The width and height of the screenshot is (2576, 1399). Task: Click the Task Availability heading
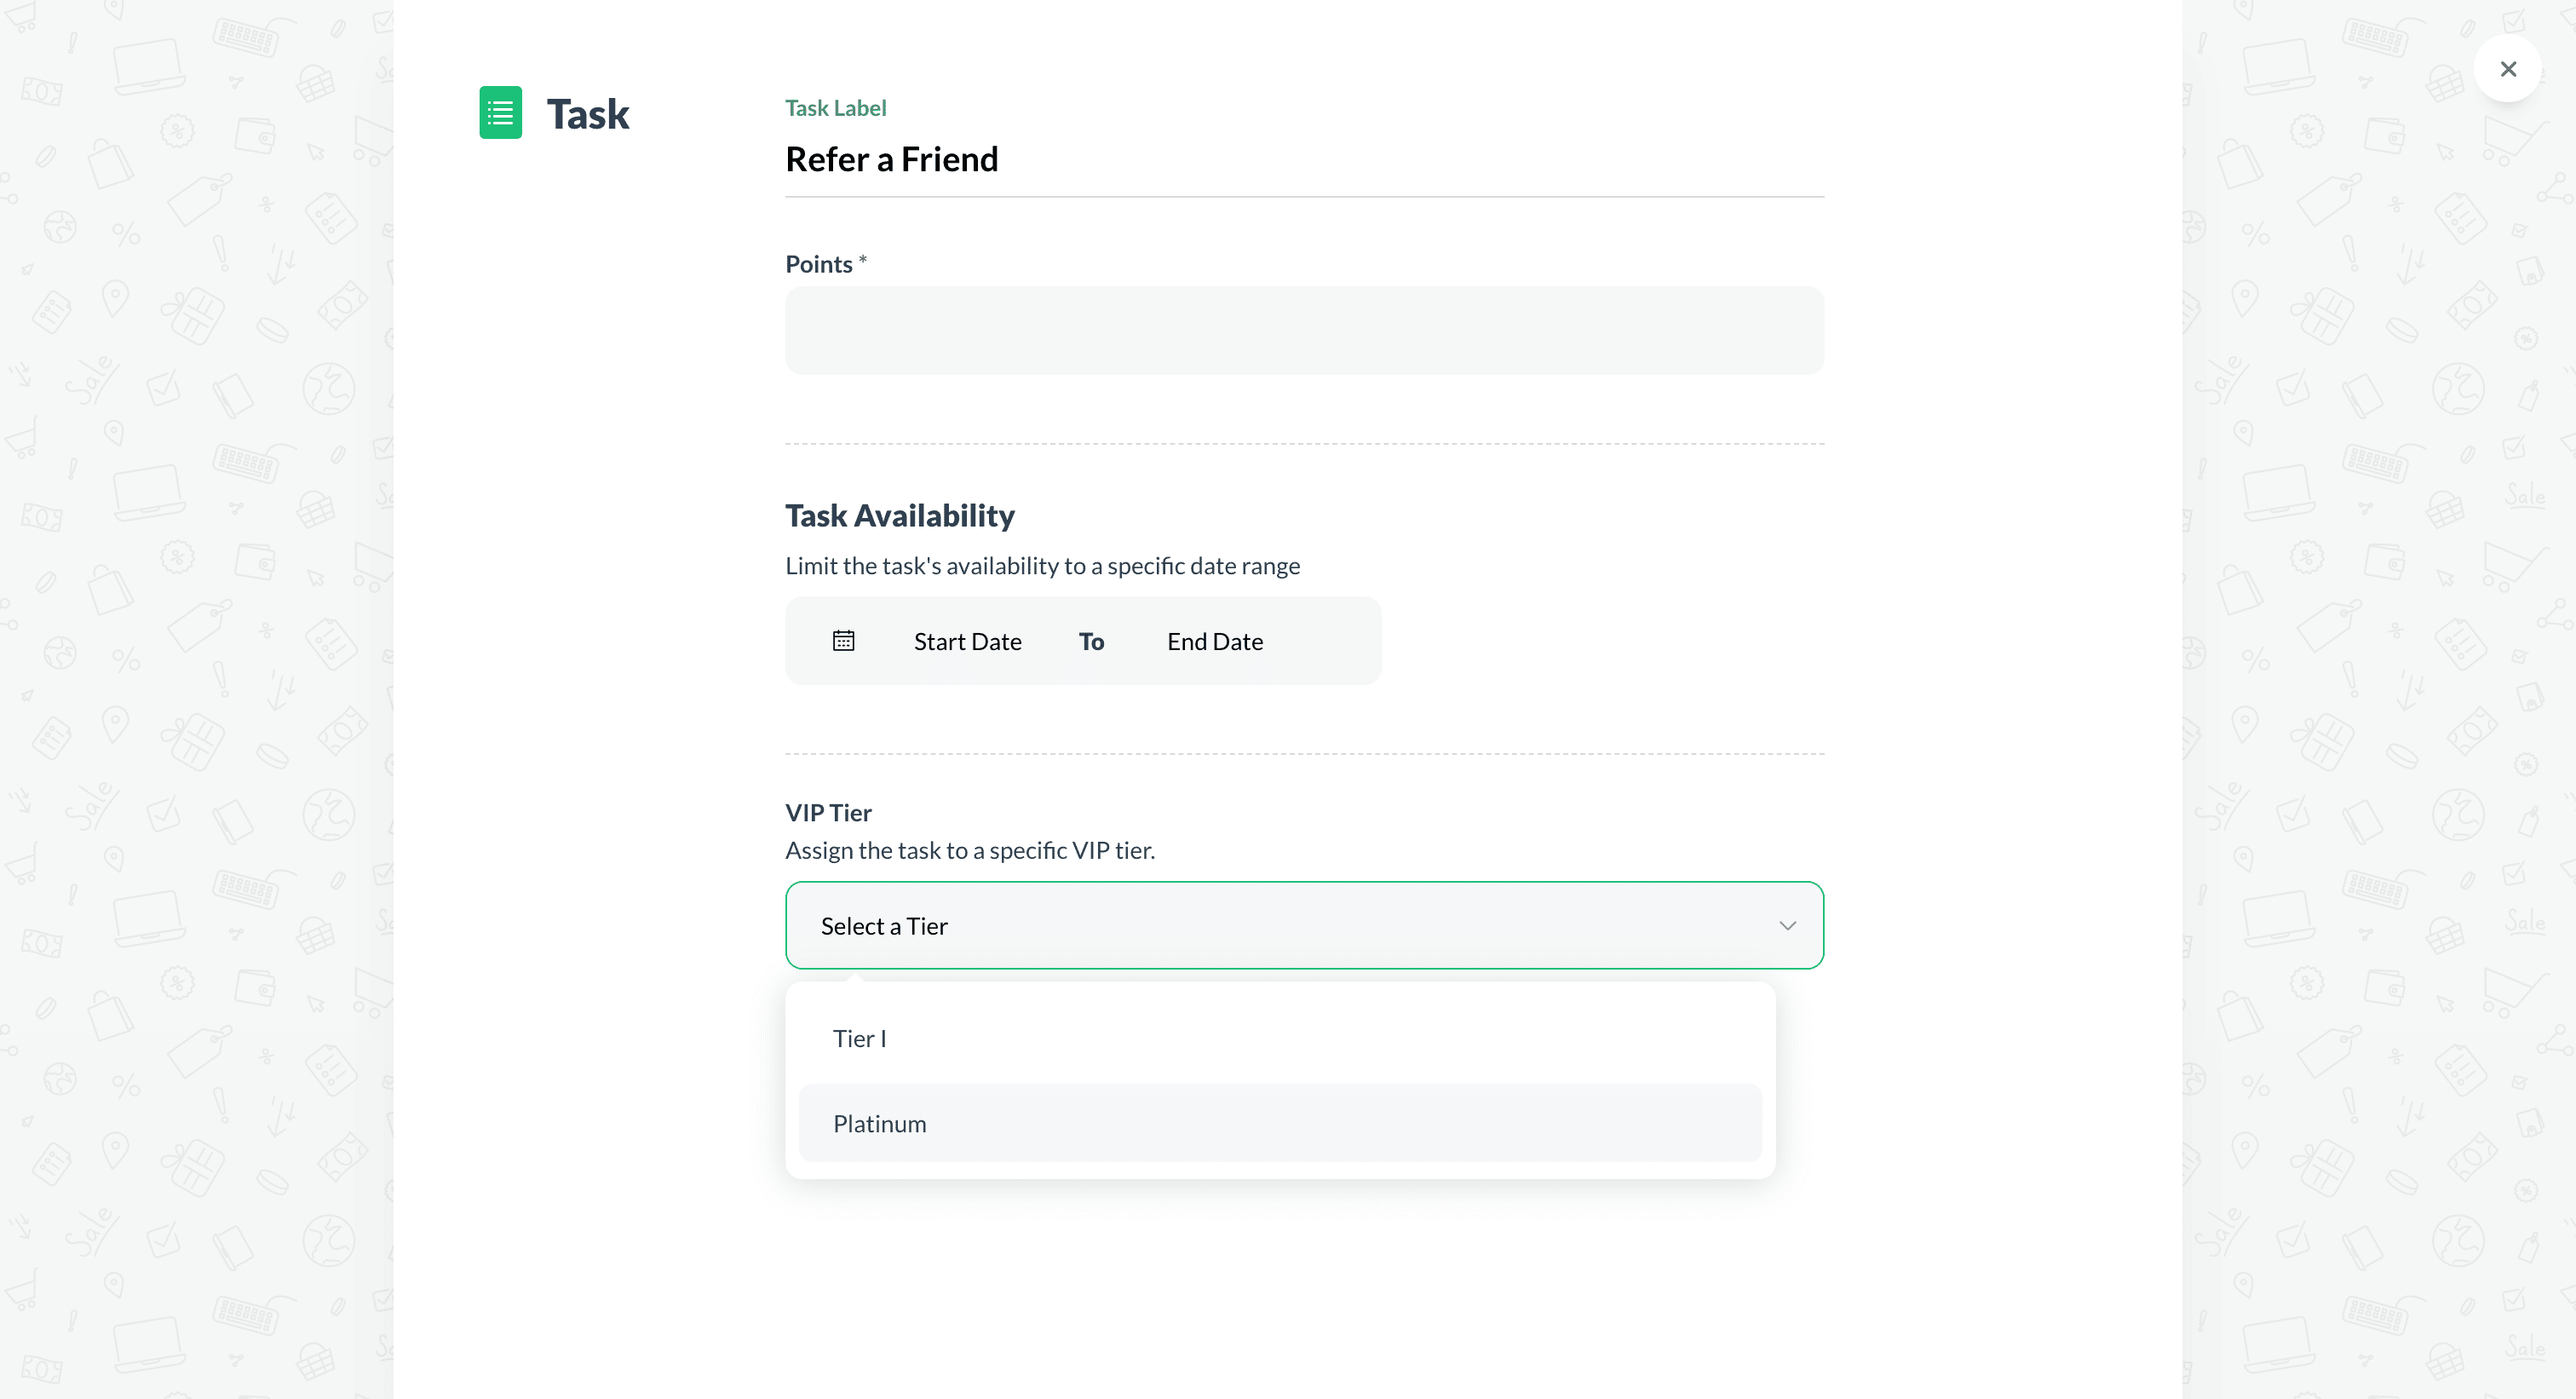tap(899, 516)
